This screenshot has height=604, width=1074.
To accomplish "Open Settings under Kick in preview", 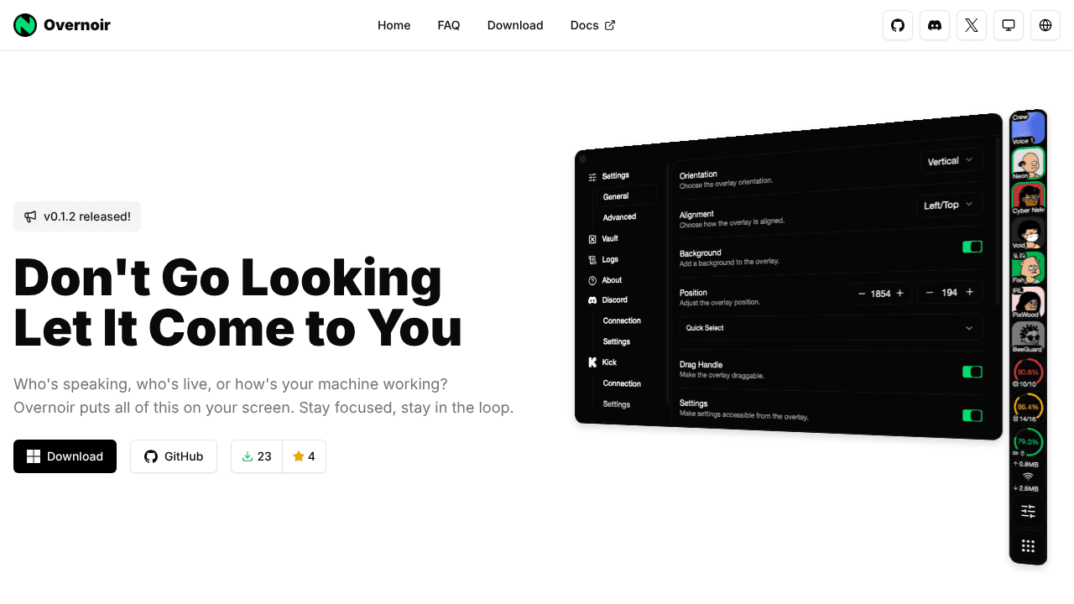I will coord(617,404).
